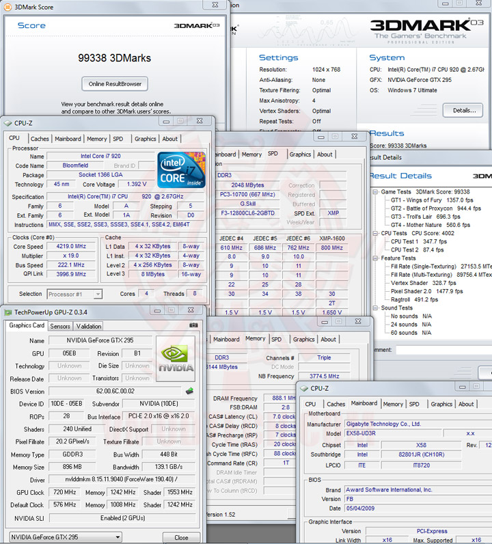Take a screenshot with the GPU-Z camera icon
Viewport: 492px width, 544px height.
[x=193, y=325]
